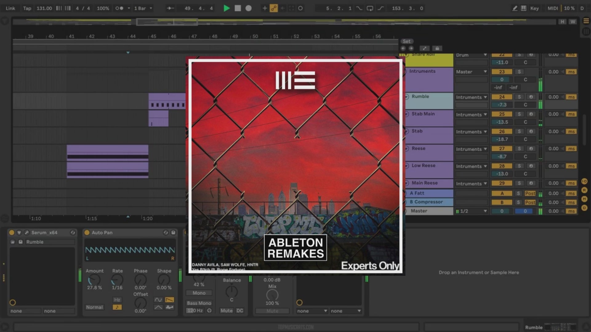Image resolution: width=591 pixels, height=332 pixels.
Task: Open the Drum routing dropdown on Snare Roll
Action: coord(472,55)
